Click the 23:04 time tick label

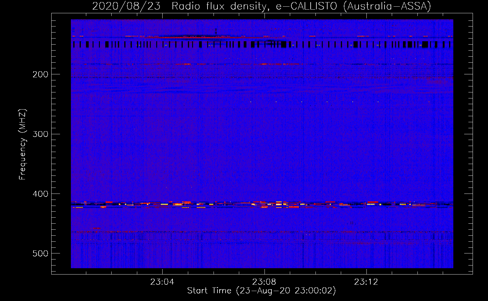pyautogui.click(x=162, y=282)
